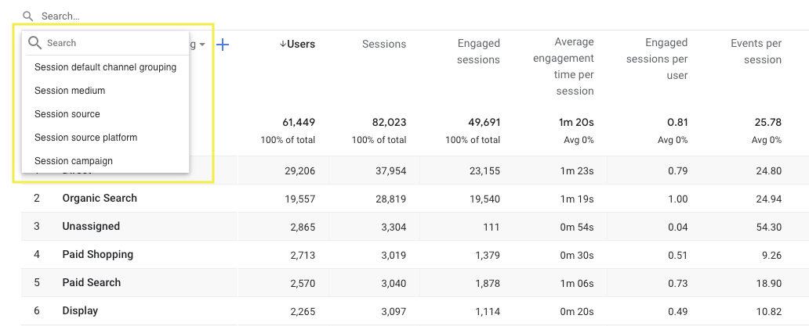
Task: Select Session default channel grouping option
Action: [x=105, y=67]
